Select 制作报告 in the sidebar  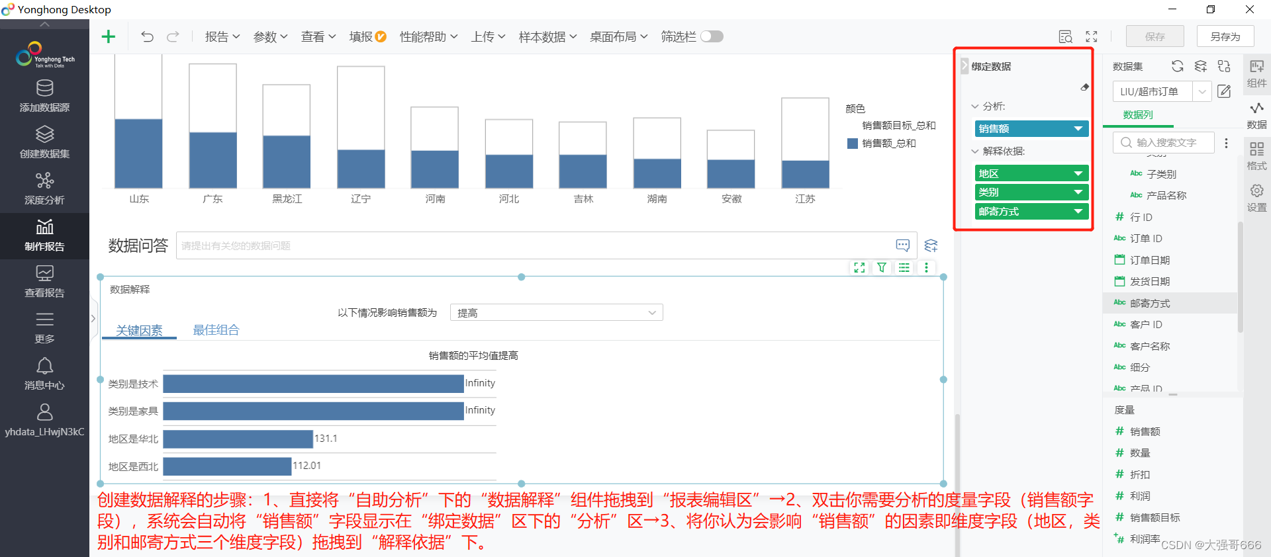(44, 236)
